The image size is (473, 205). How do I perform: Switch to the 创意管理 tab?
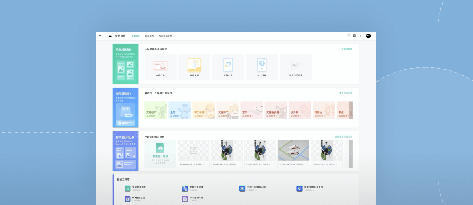click(149, 36)
